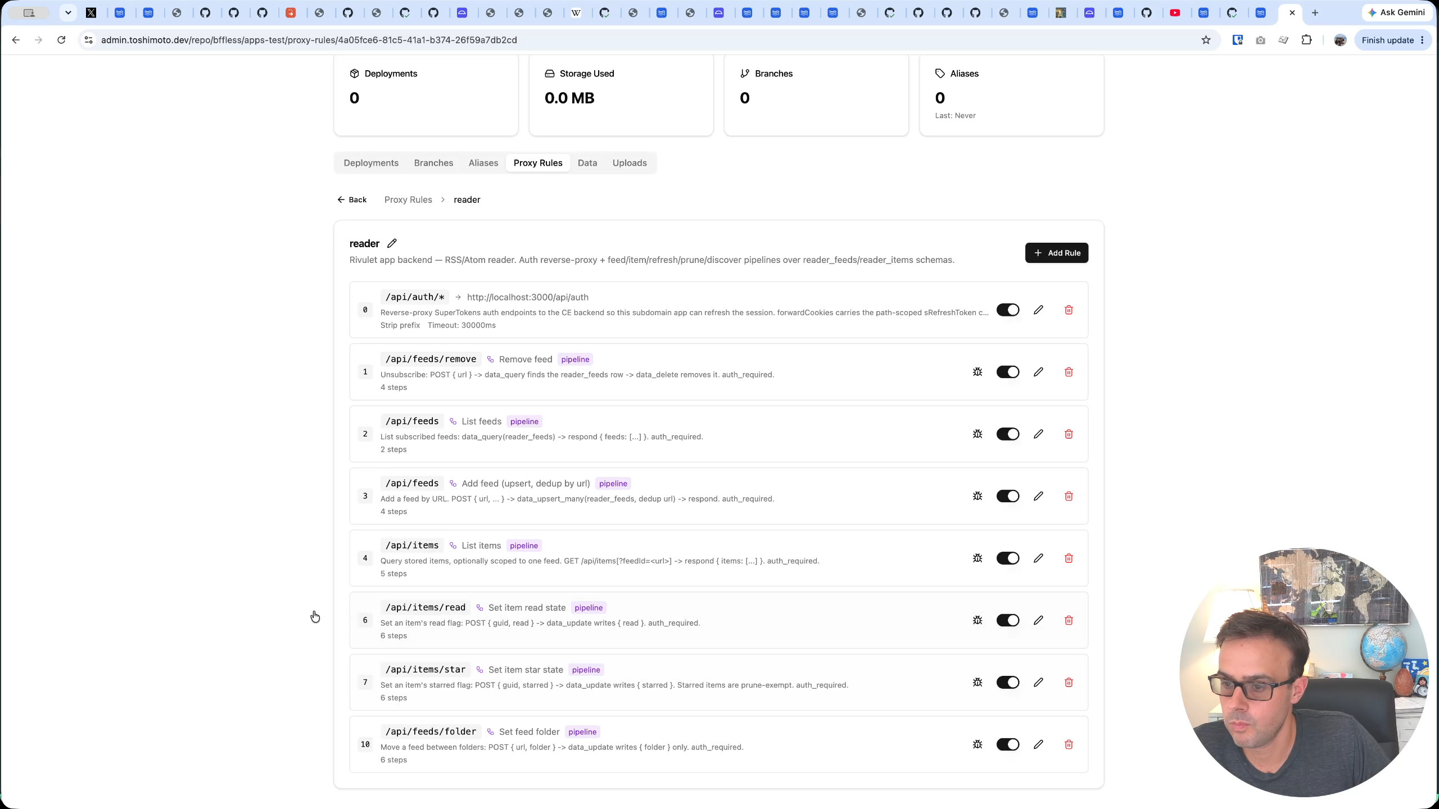Edit the Add feed upsert rule
This screenshot has height=809, width=1439.
click(x=1038, y=496)
